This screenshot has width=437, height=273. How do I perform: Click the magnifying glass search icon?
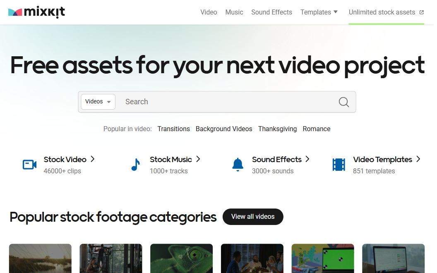click(x=343, y=102)
